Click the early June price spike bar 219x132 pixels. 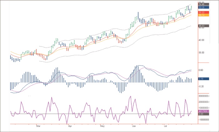[x=138, y=16]
